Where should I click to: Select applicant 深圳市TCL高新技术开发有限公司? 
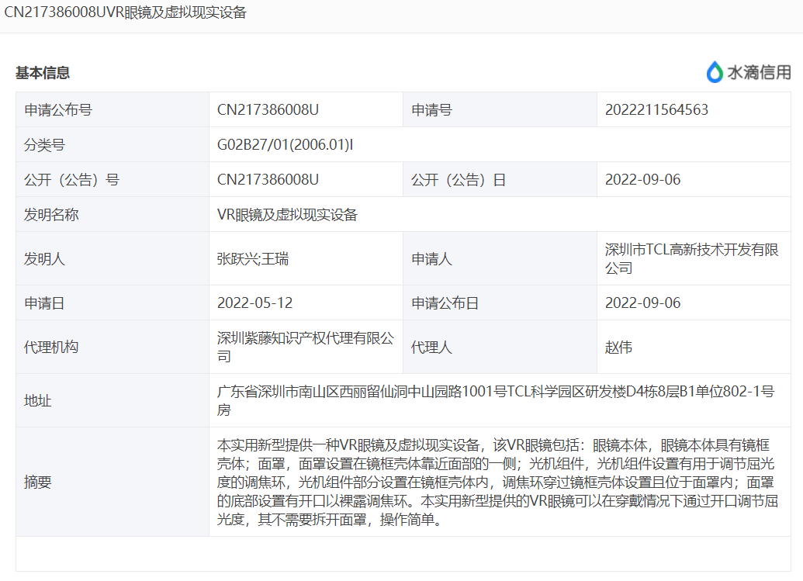pyautogui.click(x=692, y=258)
